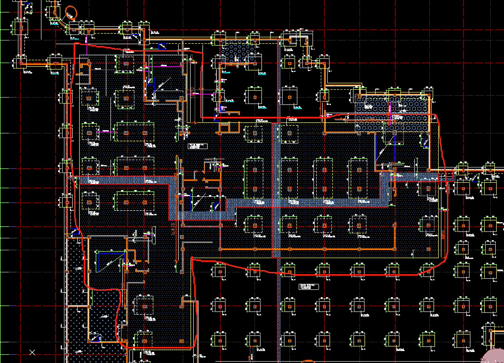This screenshot has height=363, width=504.
Task: Click the pink circular badge at the screen corner
Action: (x=495, y=356)
